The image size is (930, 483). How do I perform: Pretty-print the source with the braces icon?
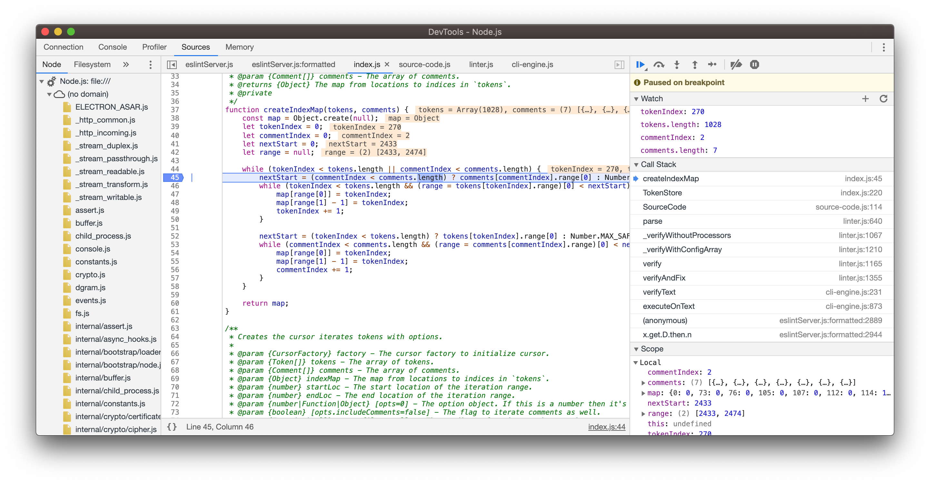click(x=172, y=427)
